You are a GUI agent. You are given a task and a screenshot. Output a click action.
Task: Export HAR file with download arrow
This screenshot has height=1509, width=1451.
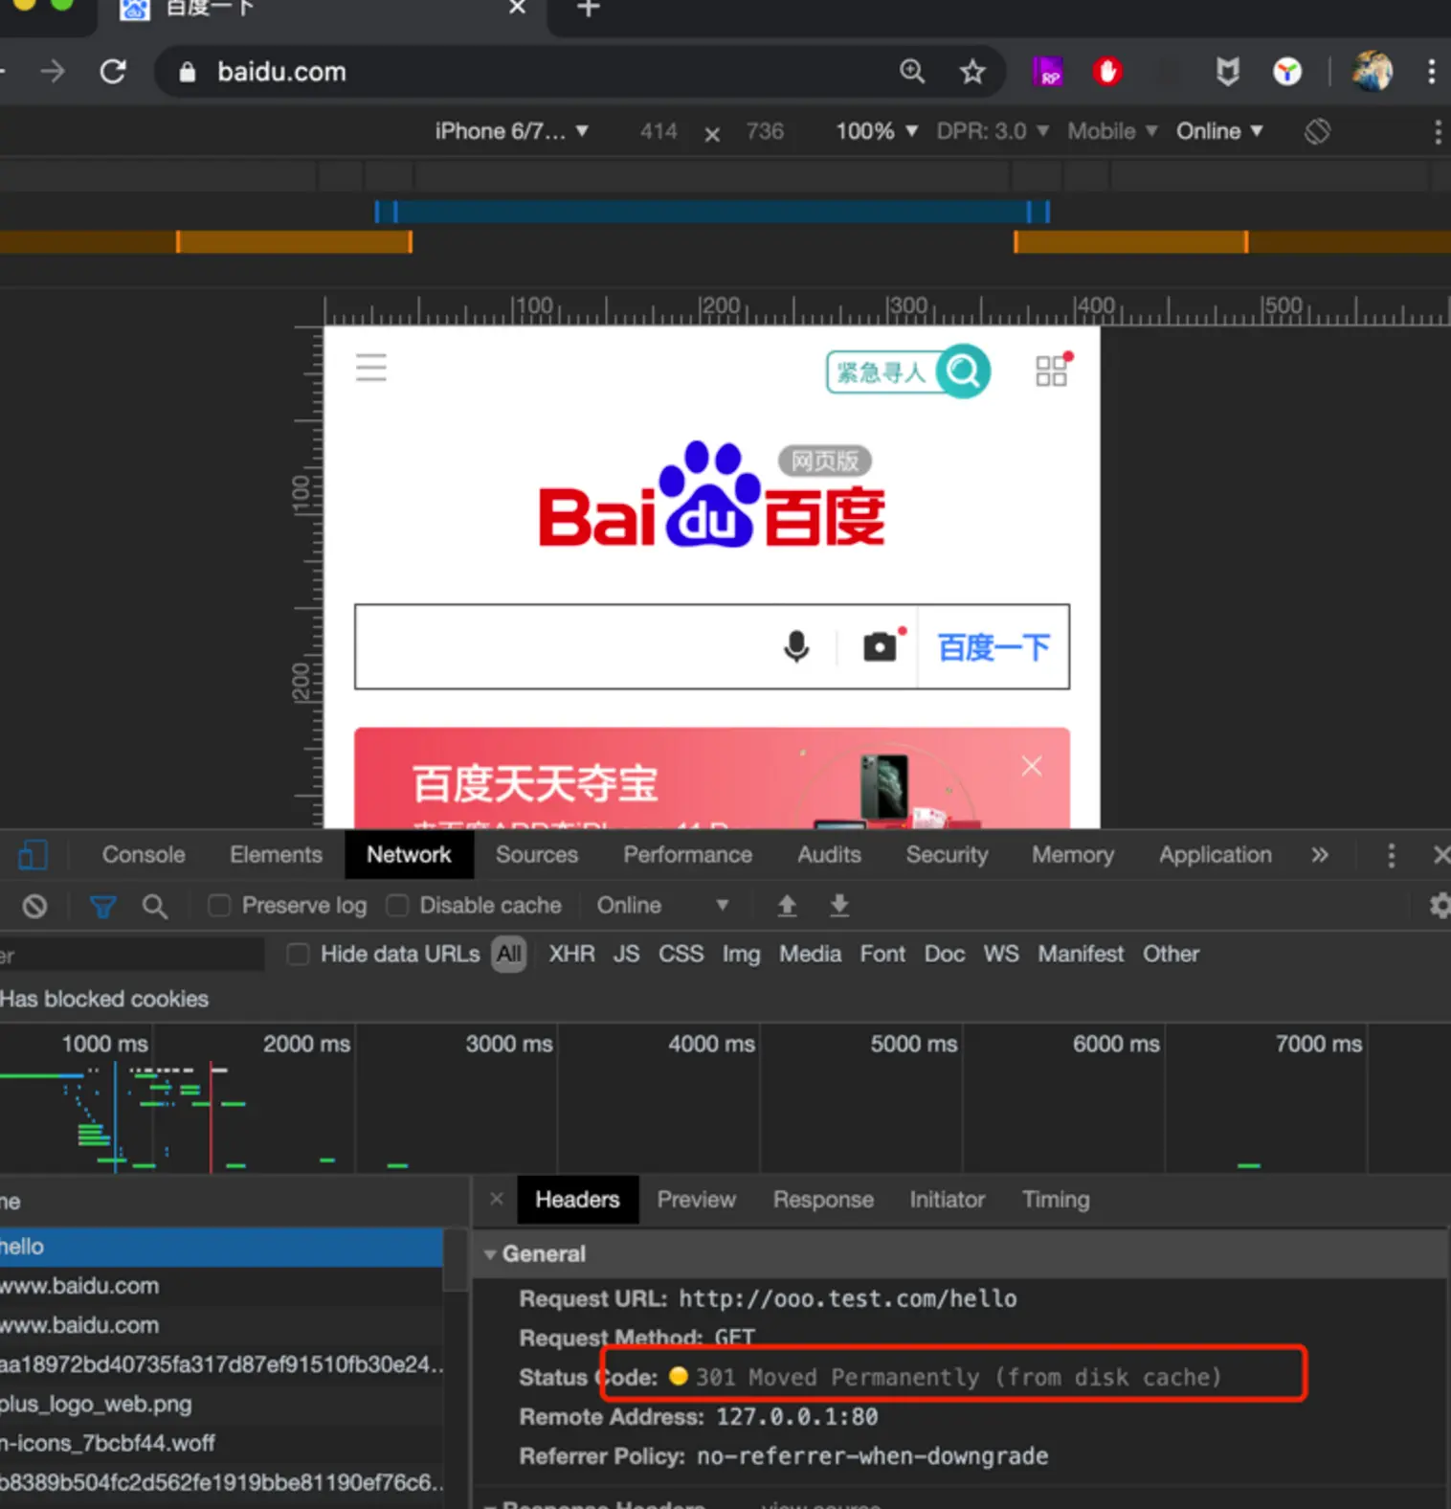click(x=839, y=906)
